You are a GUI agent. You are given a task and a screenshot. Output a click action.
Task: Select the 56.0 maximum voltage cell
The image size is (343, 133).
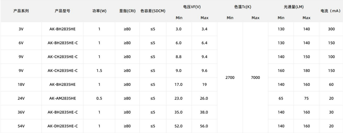204,126
